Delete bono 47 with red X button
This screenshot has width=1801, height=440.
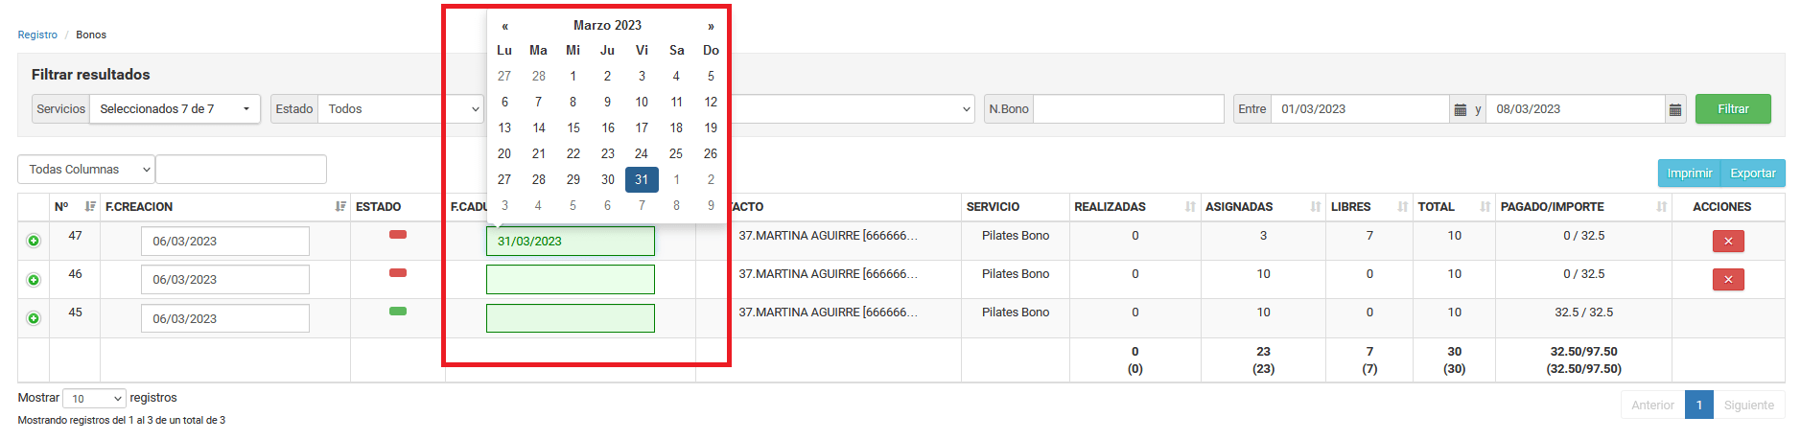(1728, 241)
